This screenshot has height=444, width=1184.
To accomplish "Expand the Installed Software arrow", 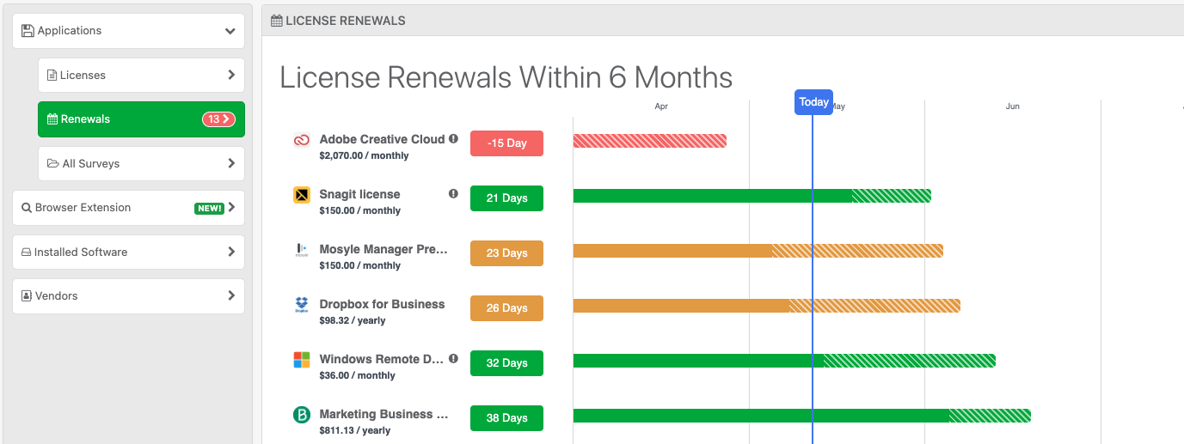I will tap(231, 252).
